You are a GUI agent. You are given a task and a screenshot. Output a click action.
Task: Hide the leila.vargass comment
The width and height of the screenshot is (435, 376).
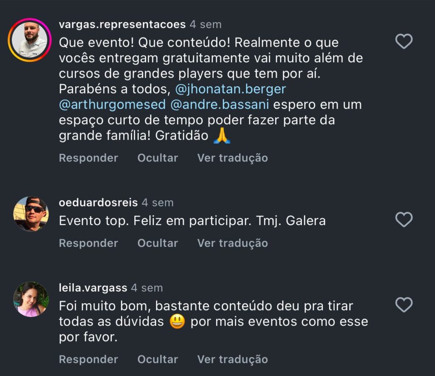point(158,359)
